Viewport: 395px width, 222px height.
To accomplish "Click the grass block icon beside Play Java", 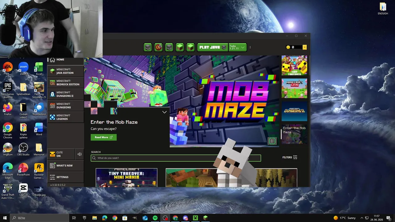I will (x=190, y=47).
